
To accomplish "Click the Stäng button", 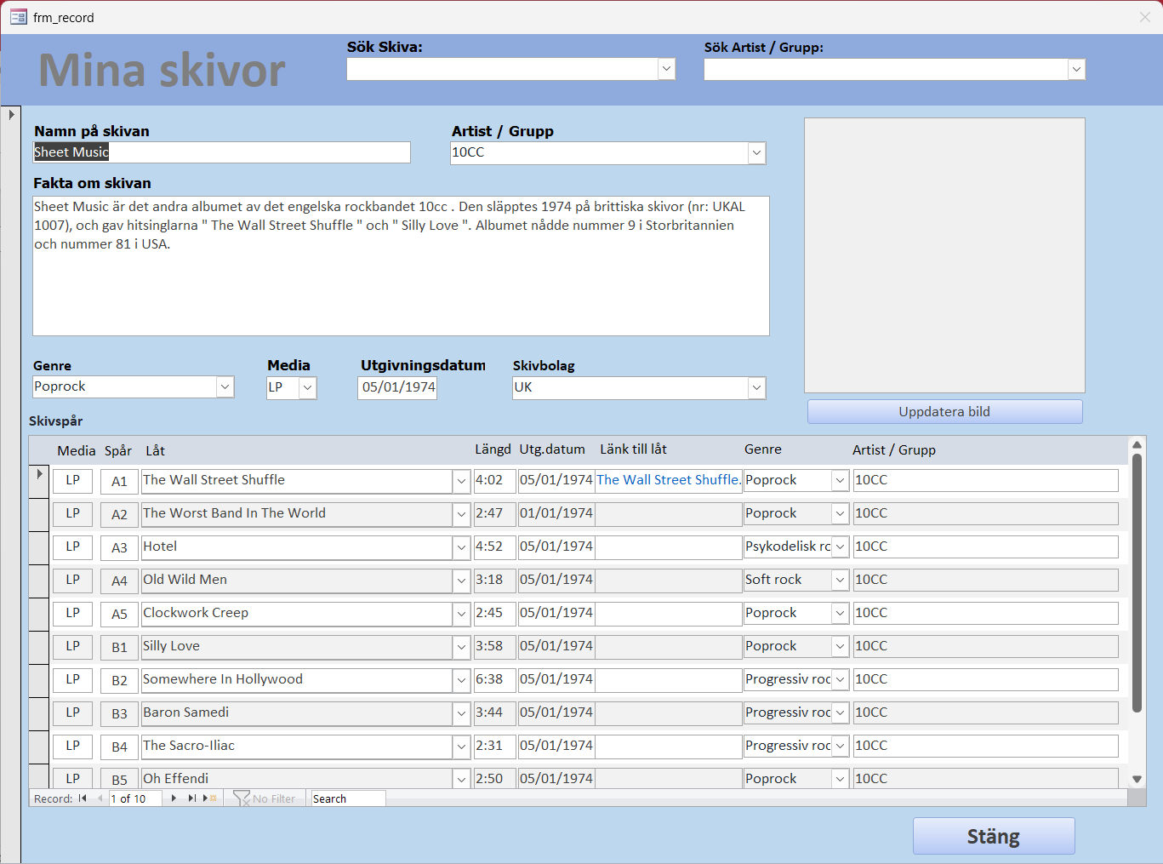I will [993, 836].
